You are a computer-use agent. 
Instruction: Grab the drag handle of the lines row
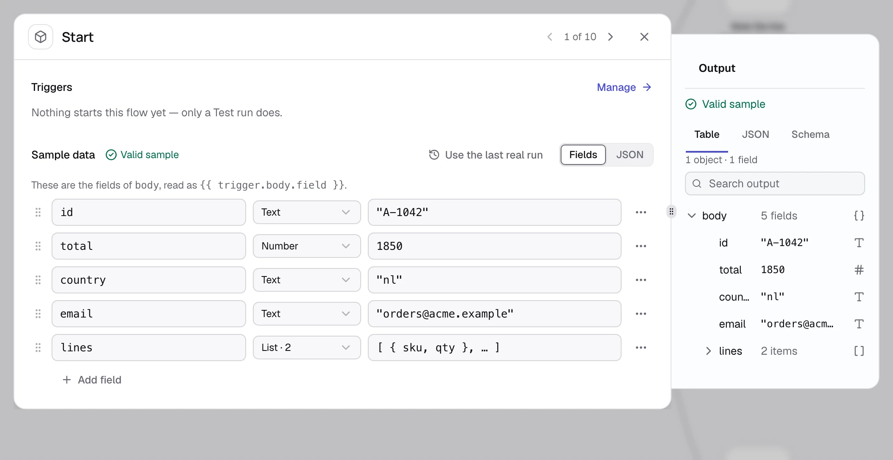(x=38, y=348)
